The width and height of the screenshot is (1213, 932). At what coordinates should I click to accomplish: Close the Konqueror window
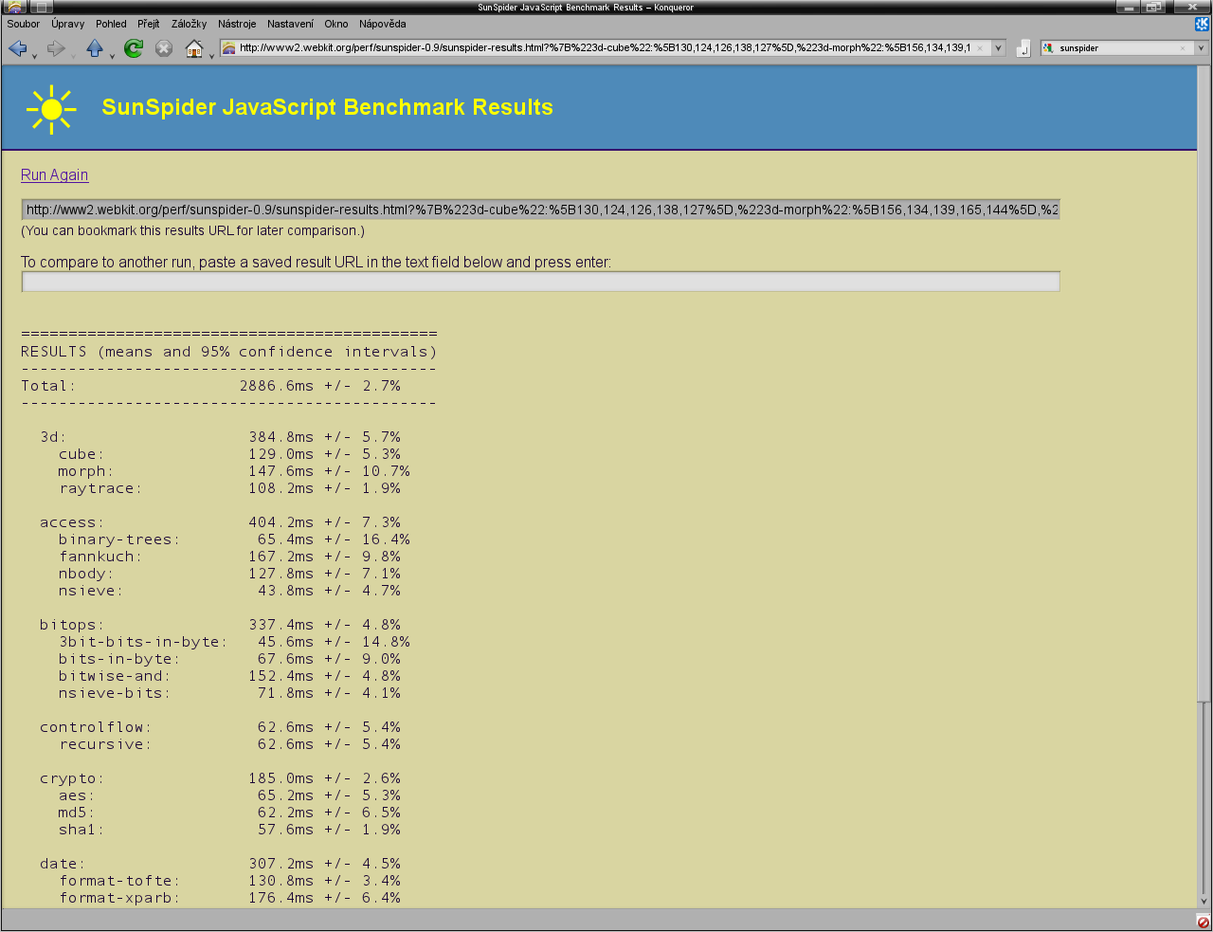click(x=1192, y=7)
